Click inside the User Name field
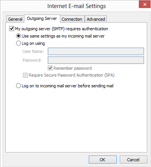 96,51
